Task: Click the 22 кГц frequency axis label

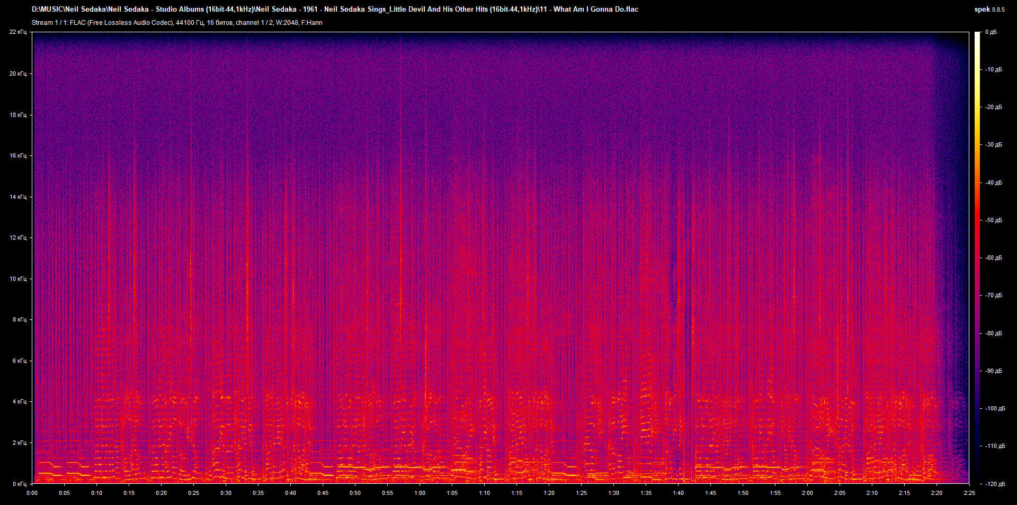Action: click(18, 32)
